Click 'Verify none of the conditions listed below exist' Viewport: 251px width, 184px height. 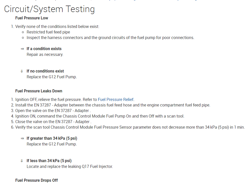tap(57, 26)
